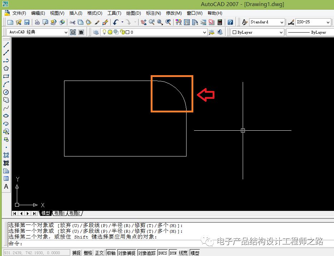Toggle DUCS in status bar
The image size is (334, 256).
pos(163,253)
